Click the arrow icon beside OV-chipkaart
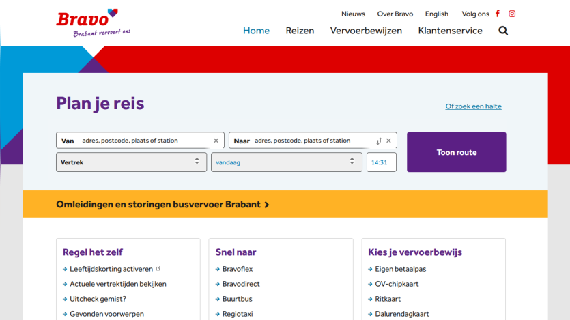This screenshot has height=320, width=570. coord(370,284)
